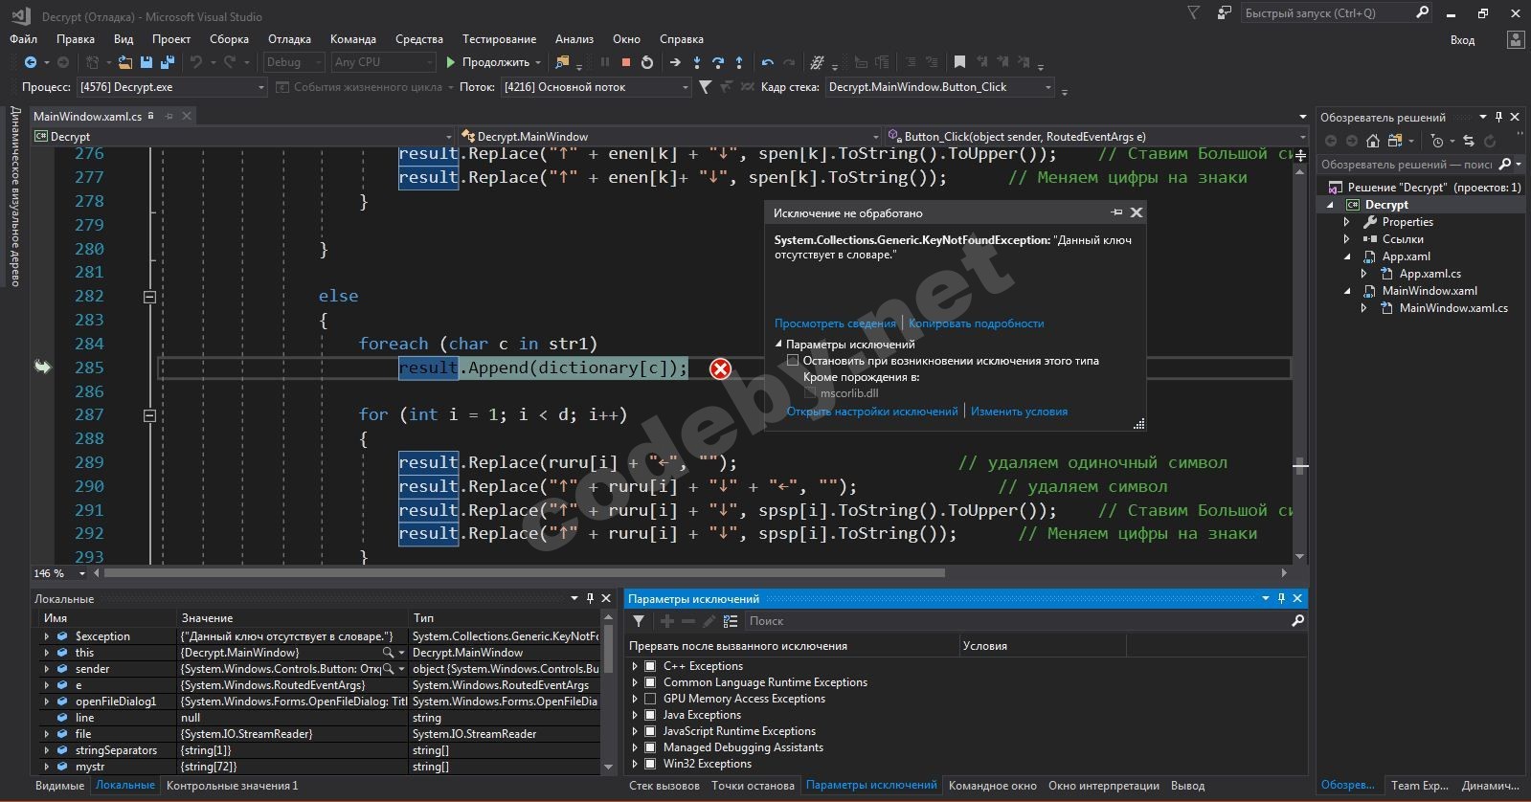1531x802 pixels.
Task: Expand the Properties node in Solution Explorer
Action: (x=1347, y=222)
